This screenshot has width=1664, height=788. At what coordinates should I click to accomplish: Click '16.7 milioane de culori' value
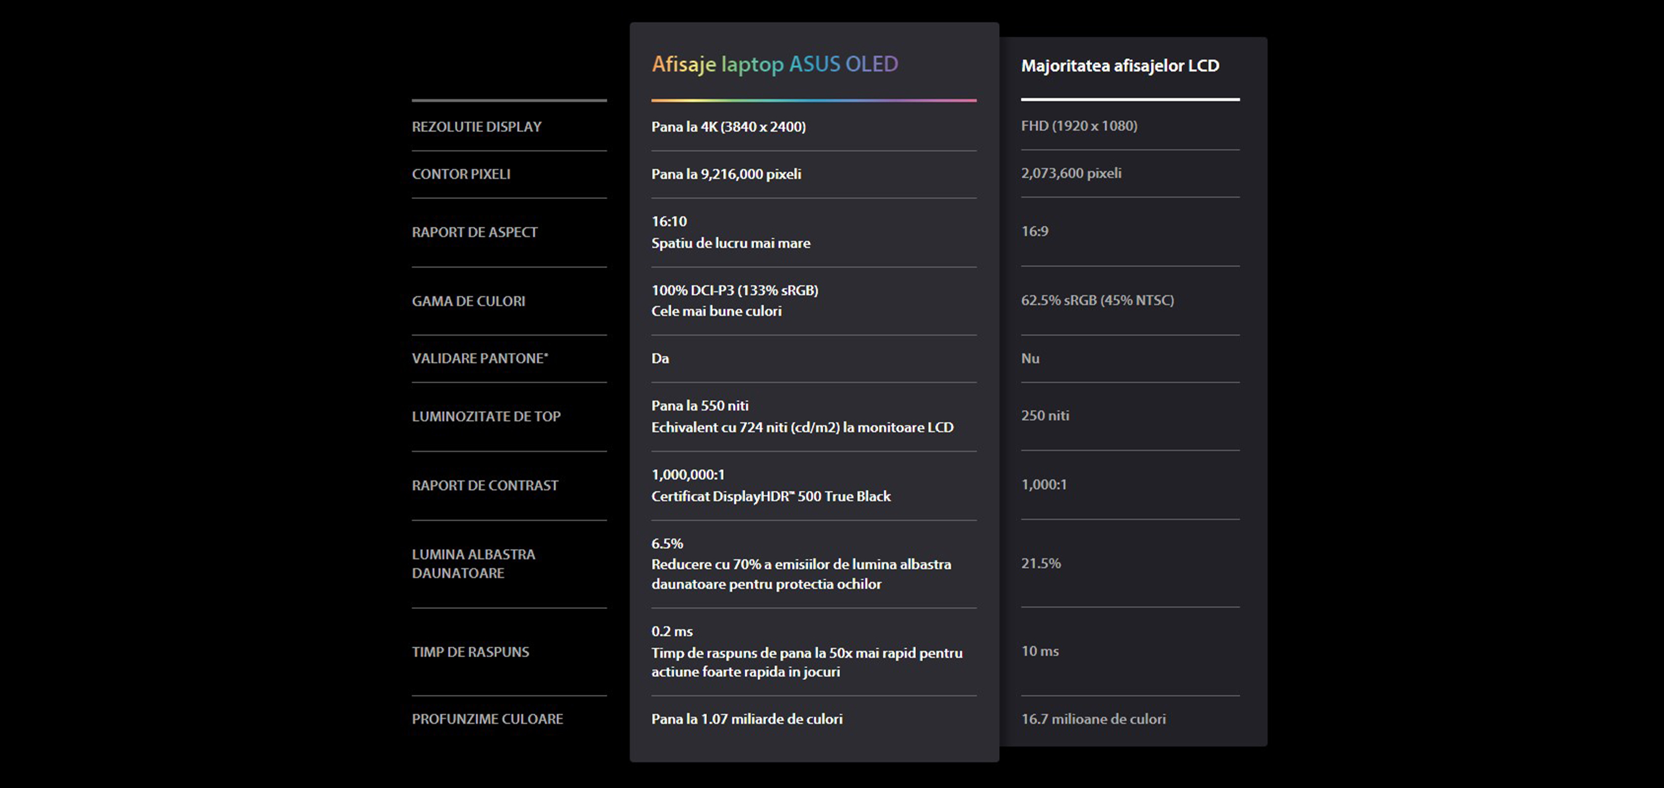[x=1094, y=719]
